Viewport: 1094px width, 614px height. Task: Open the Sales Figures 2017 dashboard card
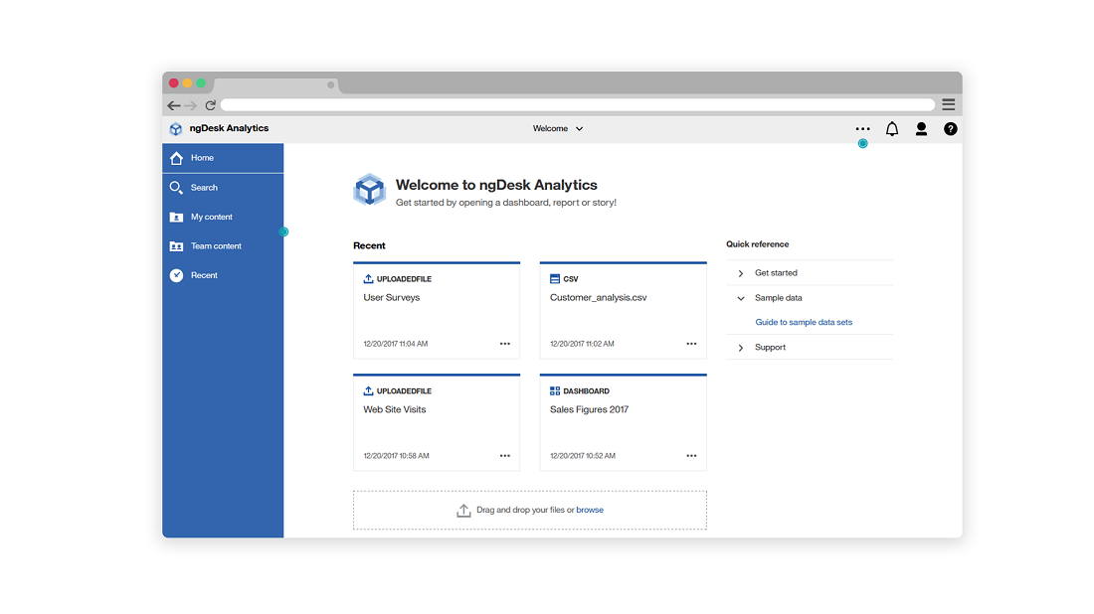point(623,423)
